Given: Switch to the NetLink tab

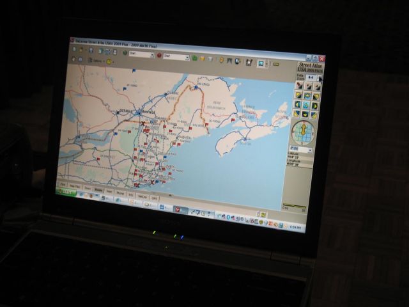Looking at the screenshot, I should point(143,196).
